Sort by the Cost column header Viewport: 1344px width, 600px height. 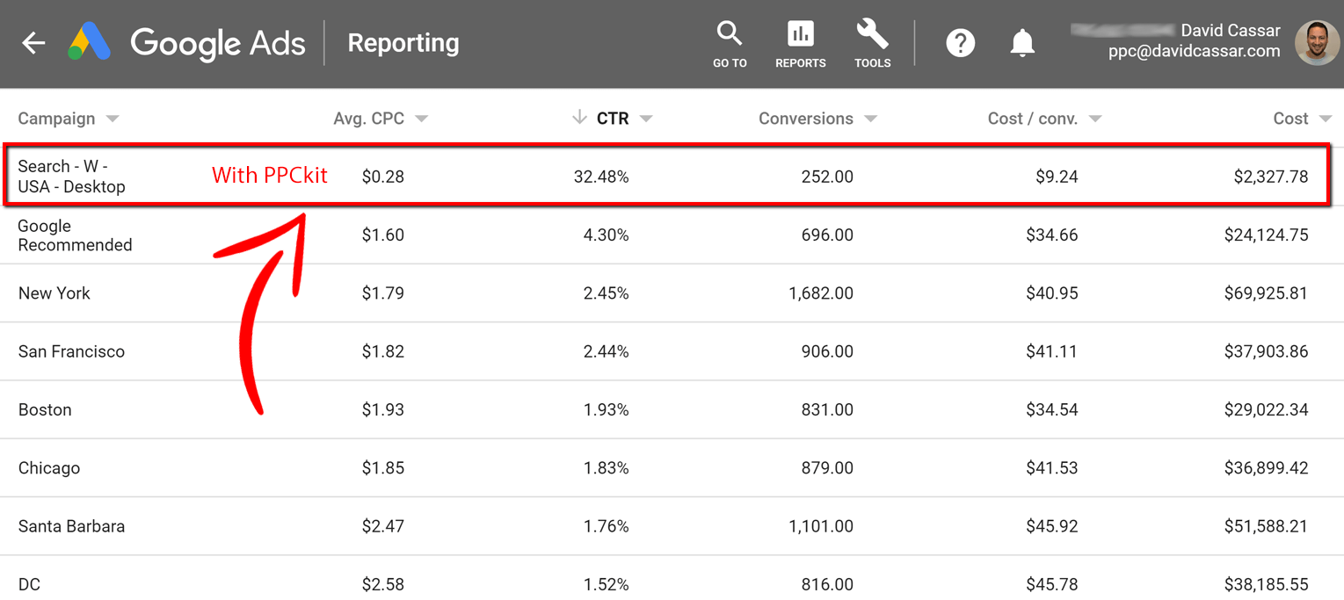(1290, 119)
